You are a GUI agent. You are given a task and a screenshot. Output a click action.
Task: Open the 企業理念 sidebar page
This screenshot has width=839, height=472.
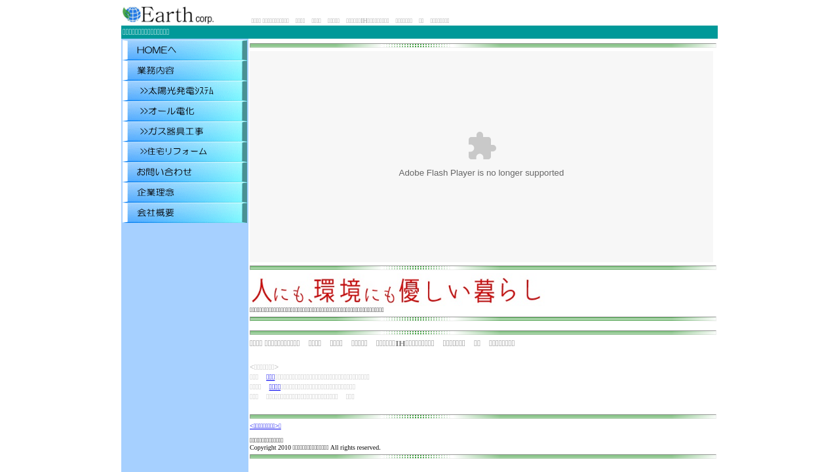(184, 193)
